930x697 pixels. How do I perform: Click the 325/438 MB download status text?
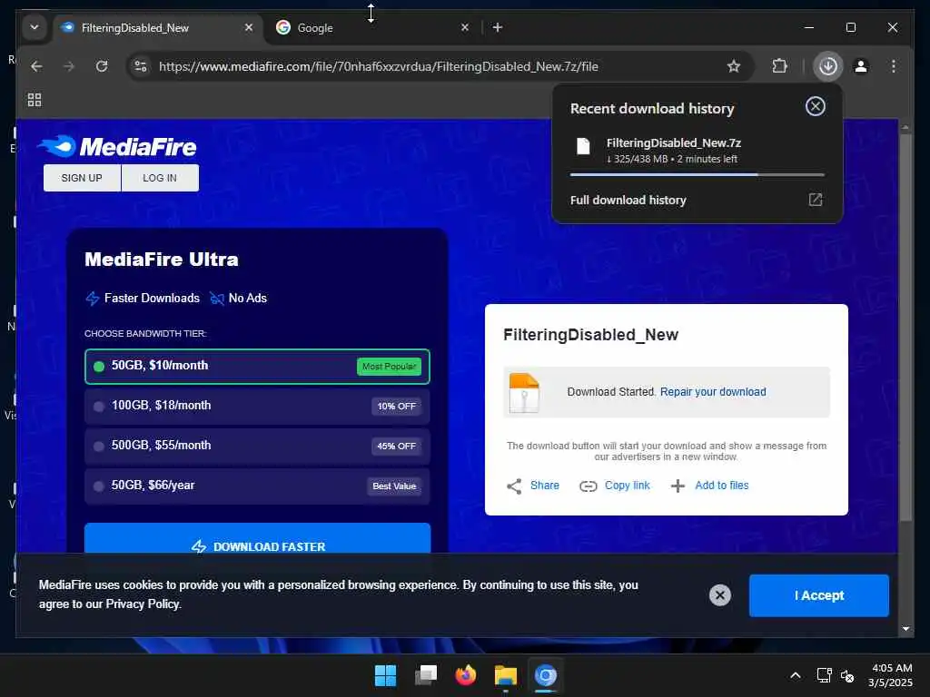coord(671,159)
